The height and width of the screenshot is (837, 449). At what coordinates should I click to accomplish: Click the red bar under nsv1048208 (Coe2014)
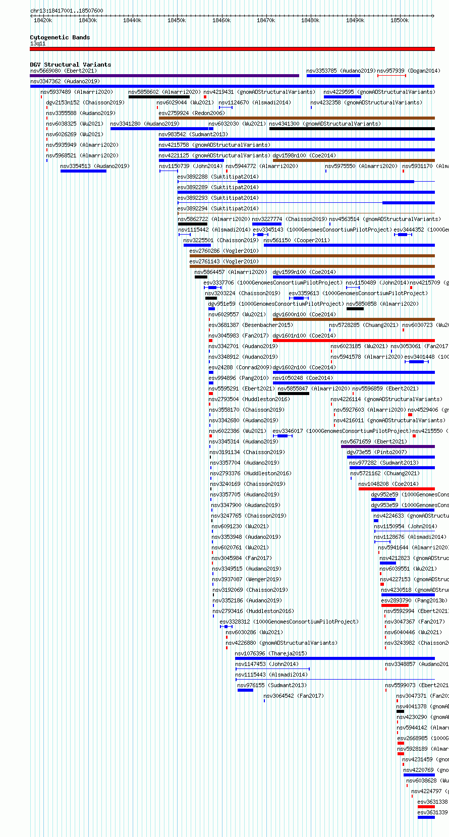click(x=397, y=489)
